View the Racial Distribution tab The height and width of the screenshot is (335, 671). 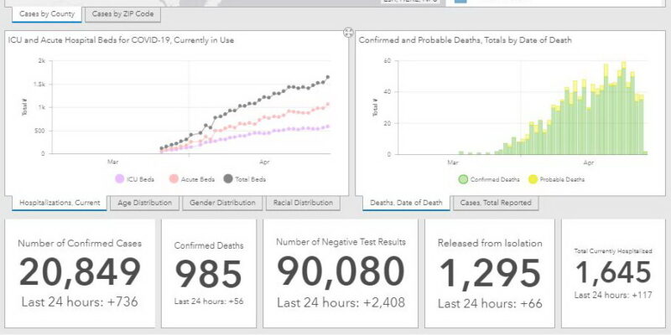pos(303,203)
